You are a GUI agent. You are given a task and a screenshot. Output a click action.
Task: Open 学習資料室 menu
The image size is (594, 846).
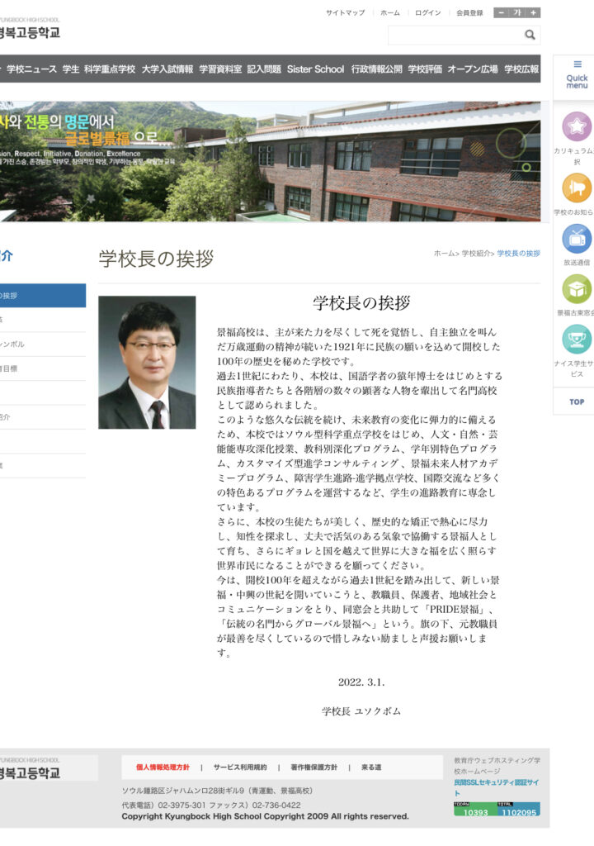point(220,69)
